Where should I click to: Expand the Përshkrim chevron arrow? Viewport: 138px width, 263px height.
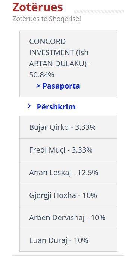(29, 106)
